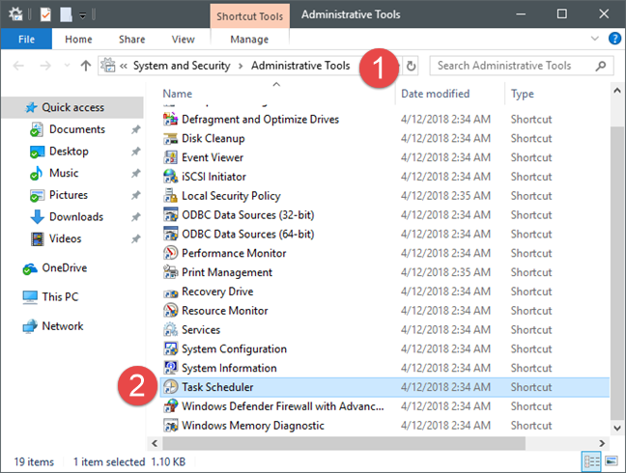
Task: Select the Services name text
Action: click(x=201, y=329)
